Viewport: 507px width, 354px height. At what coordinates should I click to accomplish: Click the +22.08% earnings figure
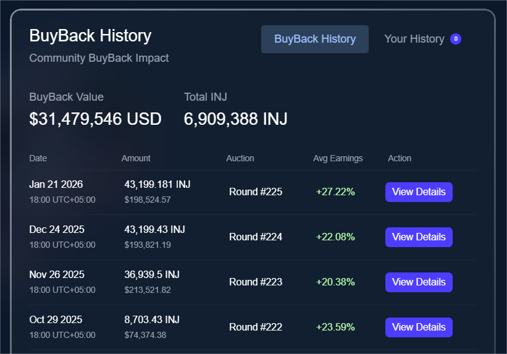[335, 237]
